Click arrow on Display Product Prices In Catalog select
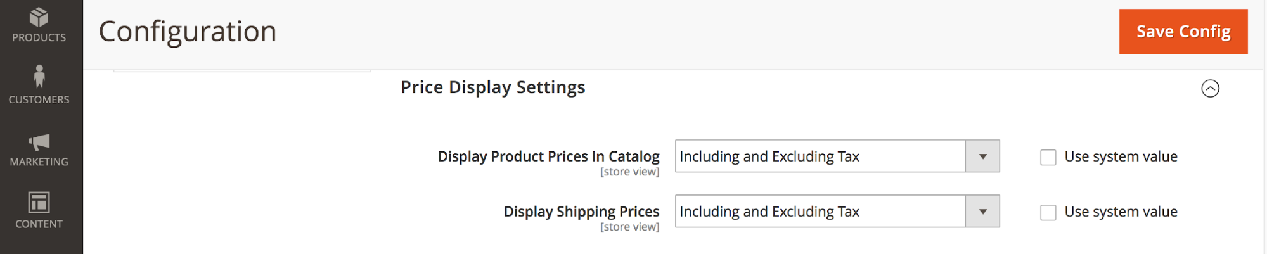 [982, 156]
